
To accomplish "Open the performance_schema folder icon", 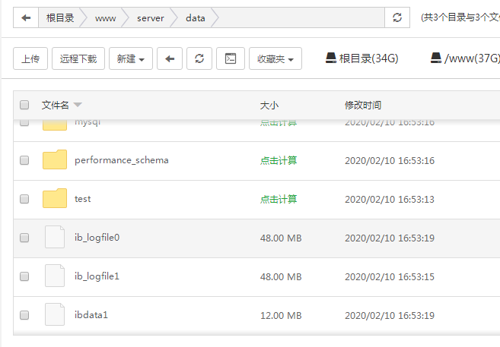I will (x=55, y=160).
